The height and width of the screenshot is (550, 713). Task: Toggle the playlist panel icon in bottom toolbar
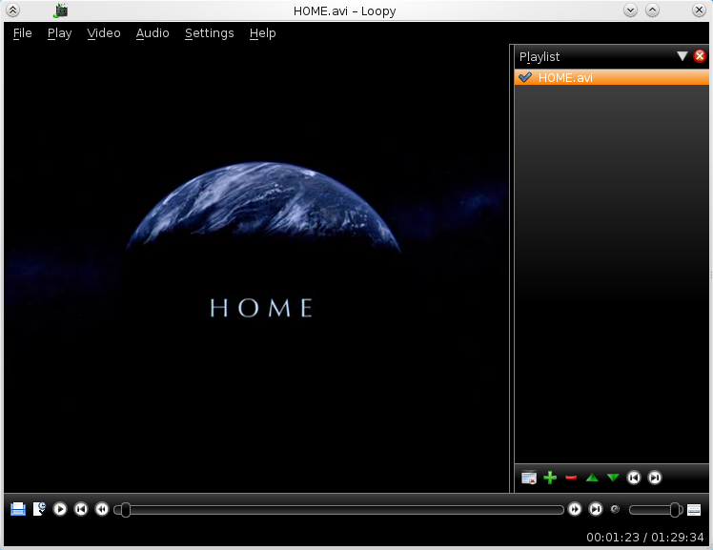(x=693, y=510)
